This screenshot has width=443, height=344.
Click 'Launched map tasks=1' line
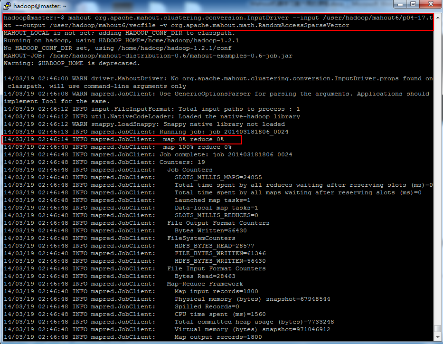tap(212, 201)
